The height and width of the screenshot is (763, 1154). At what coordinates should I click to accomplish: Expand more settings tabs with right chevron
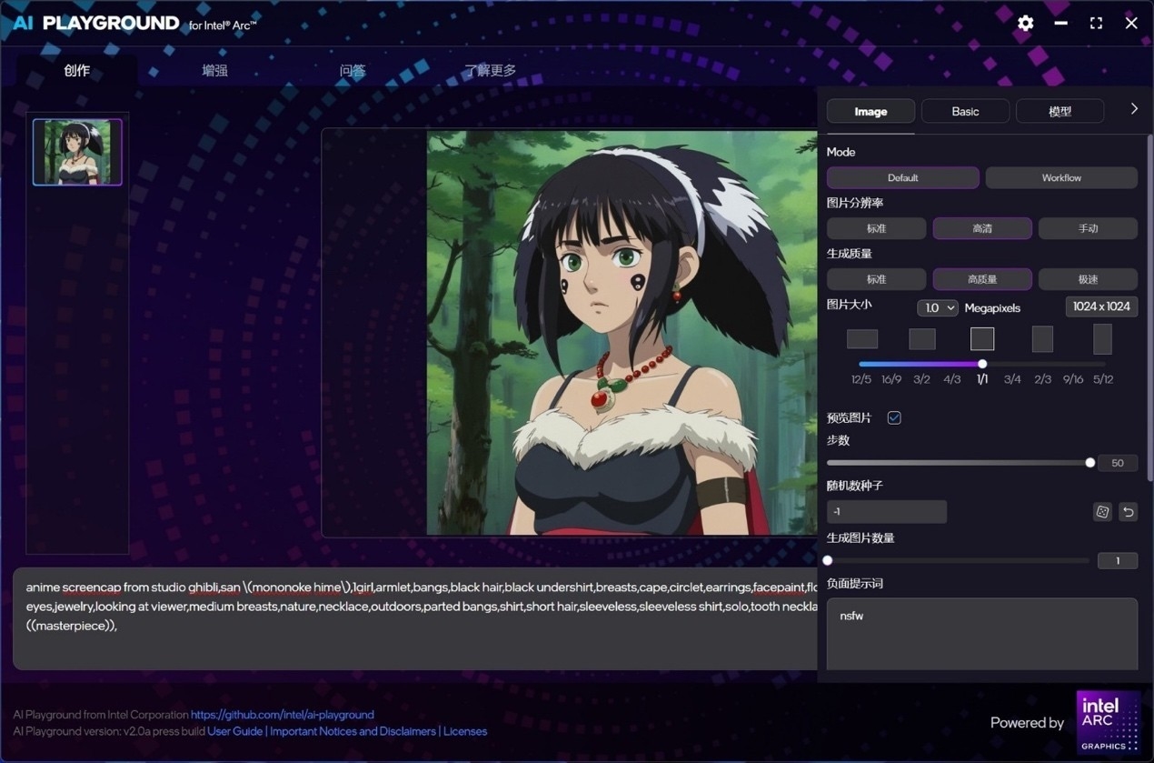click(1134, 109)
